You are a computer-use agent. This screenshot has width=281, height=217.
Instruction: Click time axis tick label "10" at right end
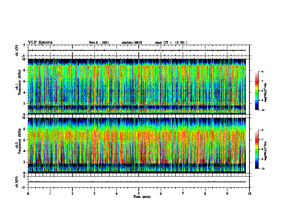click(x=249, y=194)
